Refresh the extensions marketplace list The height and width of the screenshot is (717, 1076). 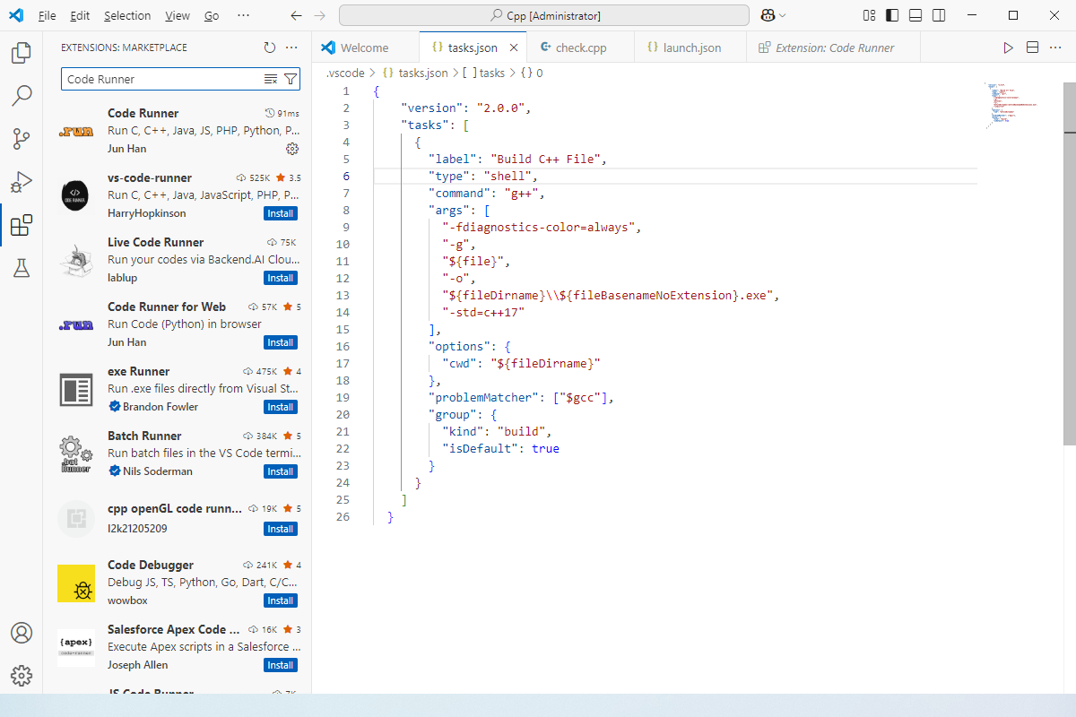click(x=270, y=48)
